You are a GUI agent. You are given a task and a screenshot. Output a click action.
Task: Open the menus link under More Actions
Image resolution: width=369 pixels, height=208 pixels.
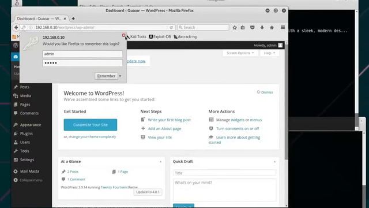[256, 120]
